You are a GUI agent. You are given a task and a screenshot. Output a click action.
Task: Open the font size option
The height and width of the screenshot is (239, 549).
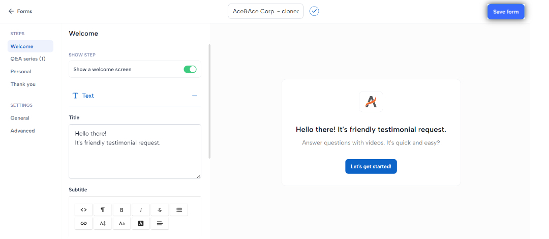click(122, 223)
